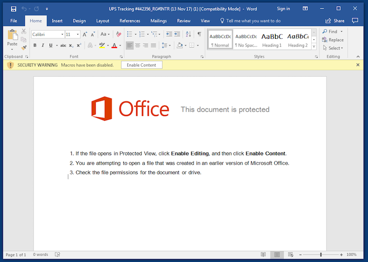Switch to Read Mode view icon
Image resolution: width=368 pixels, height=262 pixels.
(x=263, y=254)
